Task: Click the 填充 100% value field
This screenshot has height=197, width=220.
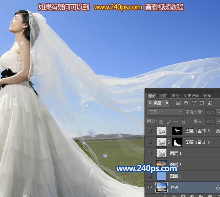Action: pos(210,121)
